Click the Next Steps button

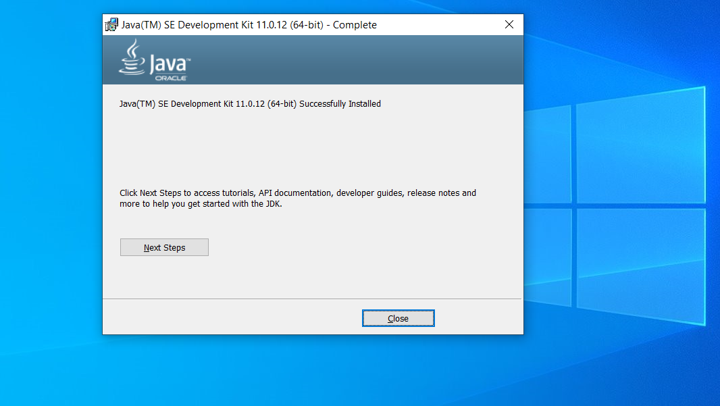click(x=164, y=247)
